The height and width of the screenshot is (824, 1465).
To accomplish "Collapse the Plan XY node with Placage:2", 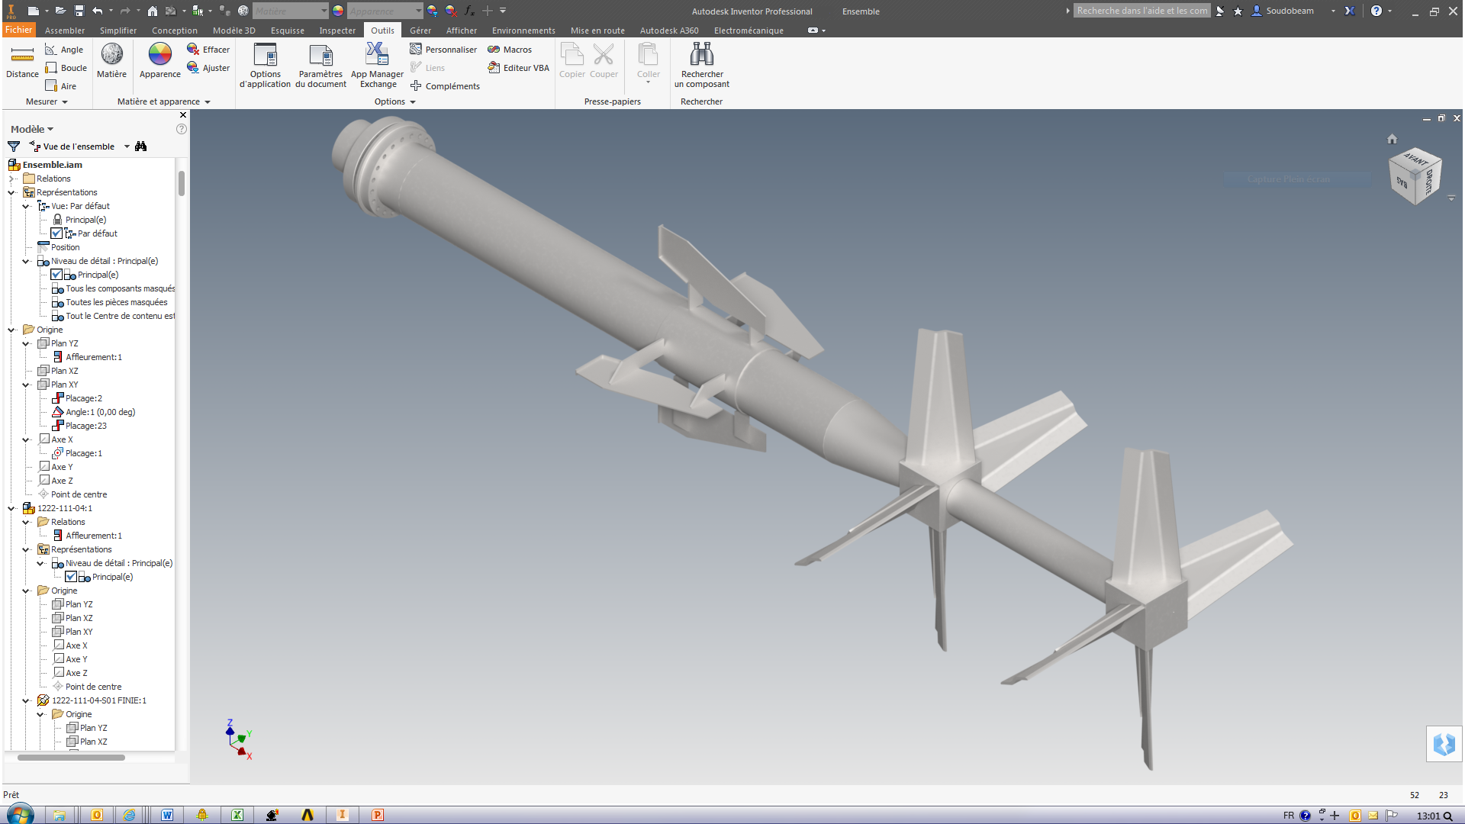I will point(26,385).
